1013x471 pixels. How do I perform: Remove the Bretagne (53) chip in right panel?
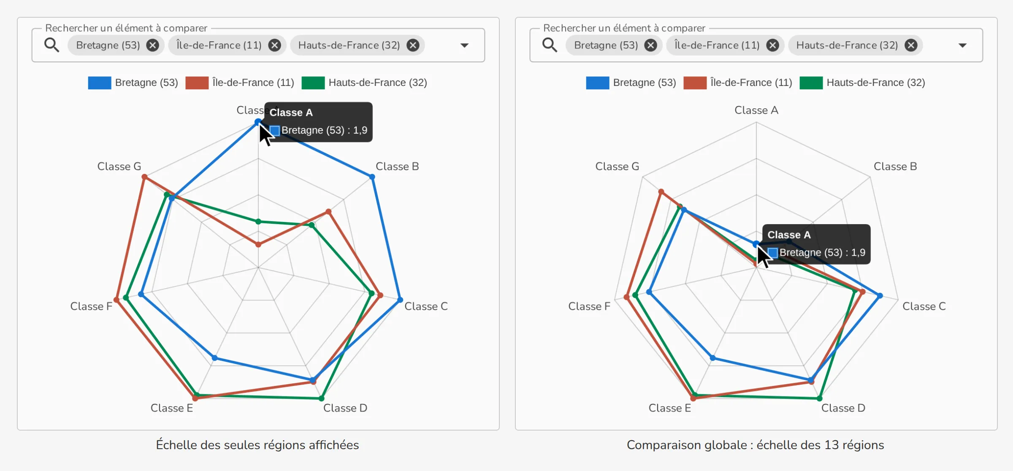[650, 45]
